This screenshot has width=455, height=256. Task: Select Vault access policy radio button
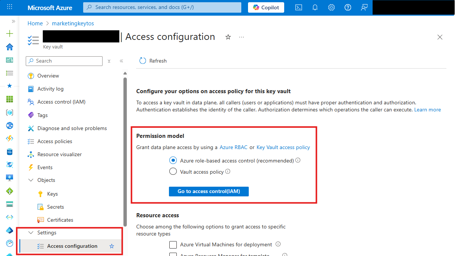(173, 172)
